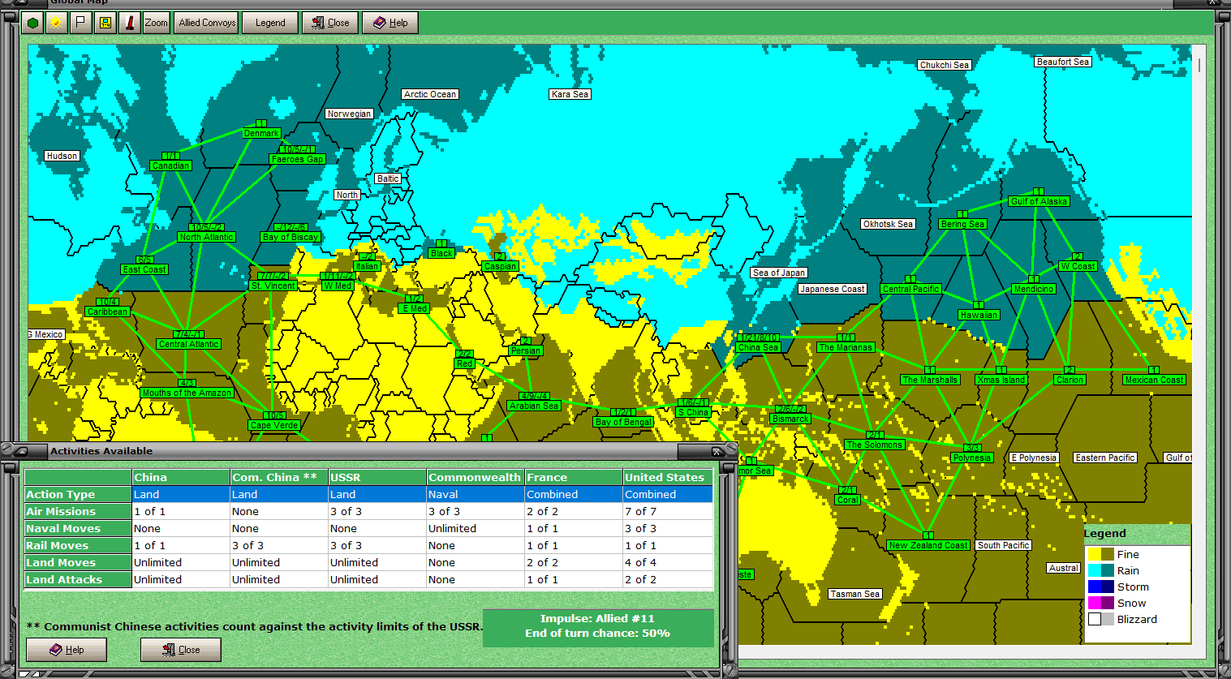The height and width of the screenshot is (679, 1231).
Task: Click the Okhotsk Sea map label
Action: (889, 224)
